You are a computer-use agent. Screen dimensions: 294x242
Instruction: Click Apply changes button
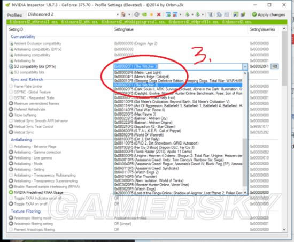(269, 14)
